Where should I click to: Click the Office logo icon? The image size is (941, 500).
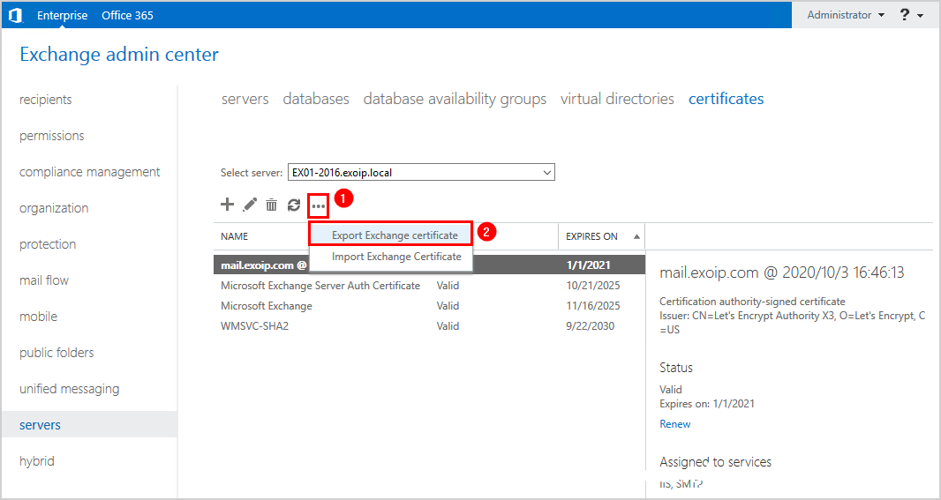pos(16,15)
